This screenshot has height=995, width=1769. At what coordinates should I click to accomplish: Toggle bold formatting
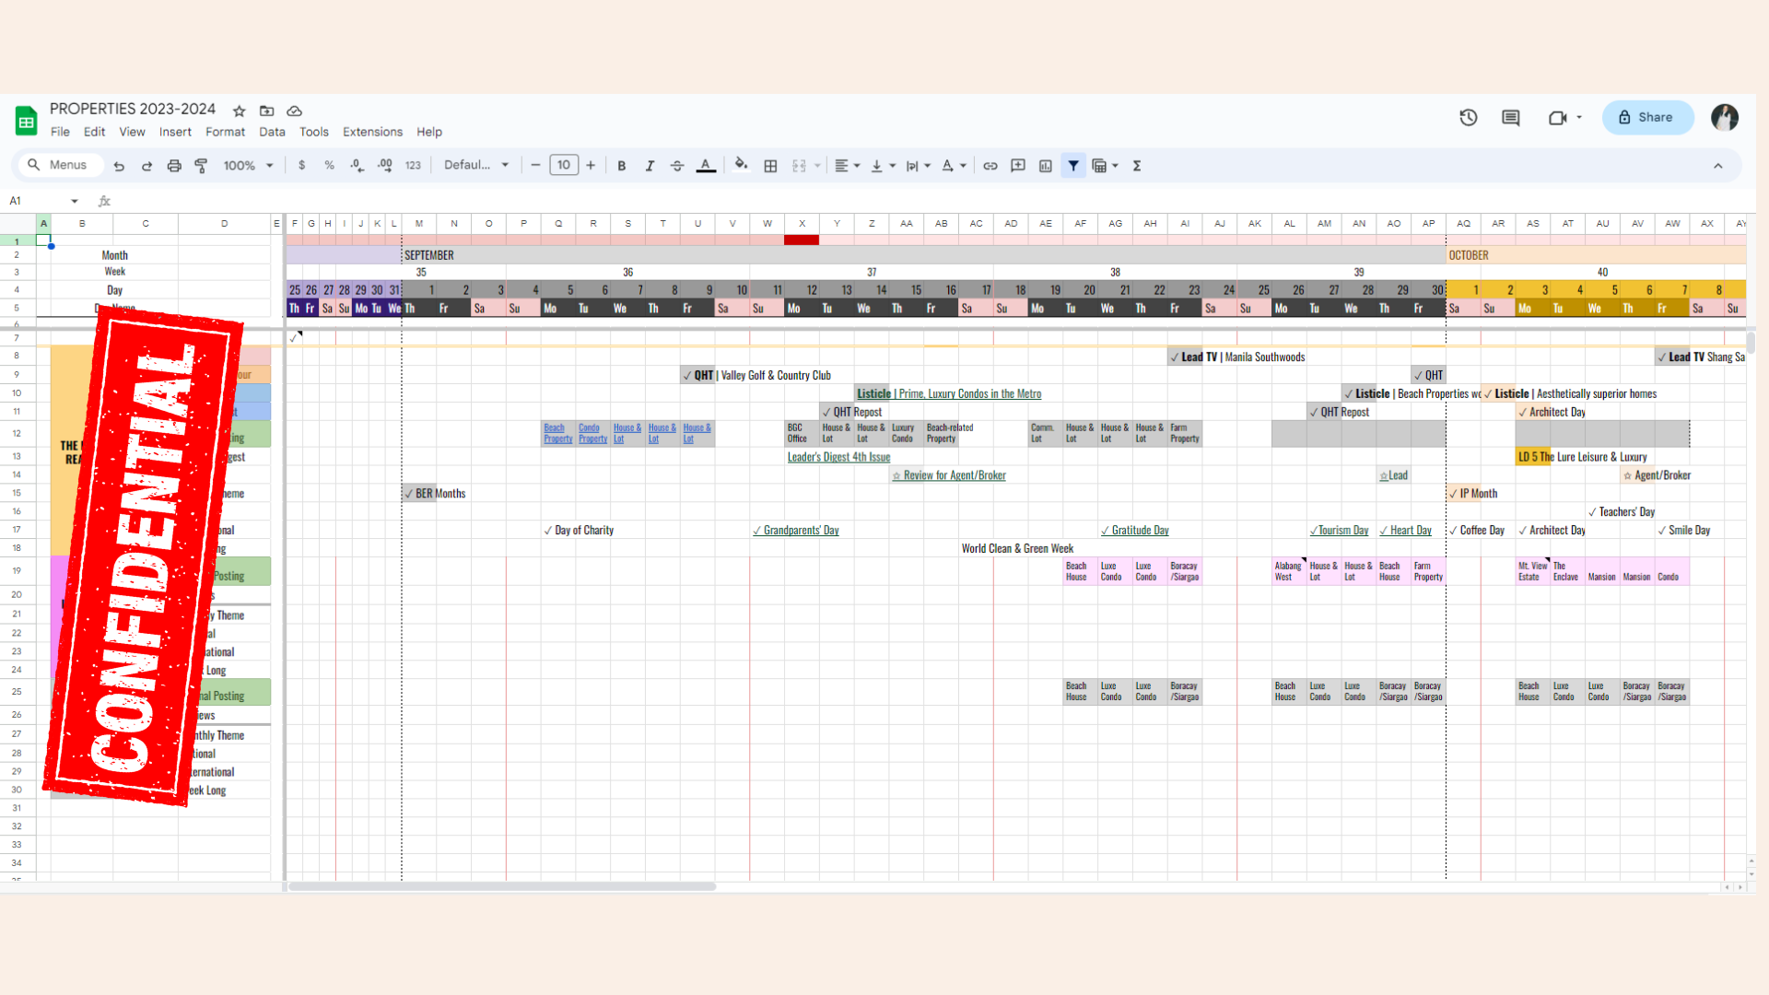point(622,166)
